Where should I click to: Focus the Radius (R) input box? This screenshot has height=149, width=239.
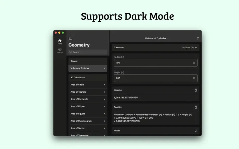pyautogui.click(x=156, y=63)
